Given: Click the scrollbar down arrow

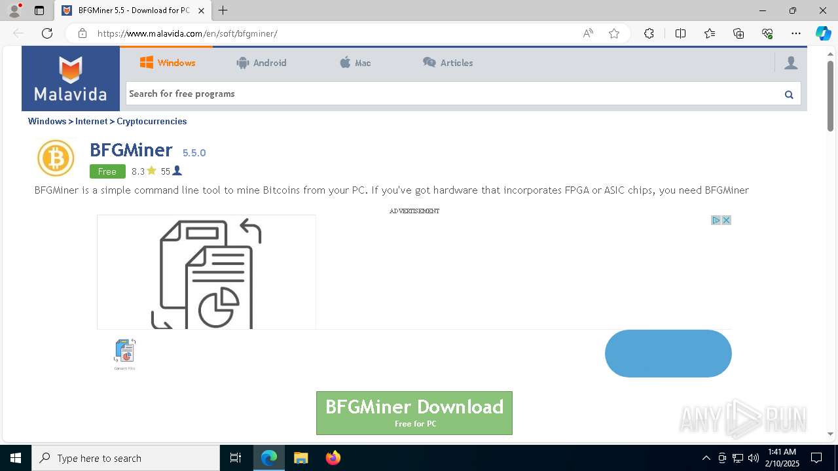Looking at the screenshot, I should point(830,434).
